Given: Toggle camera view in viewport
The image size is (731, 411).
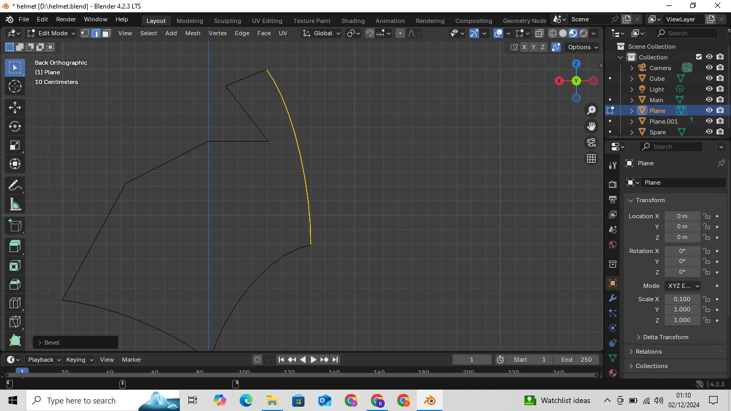Looking at the screenshot, I should 591,142.
